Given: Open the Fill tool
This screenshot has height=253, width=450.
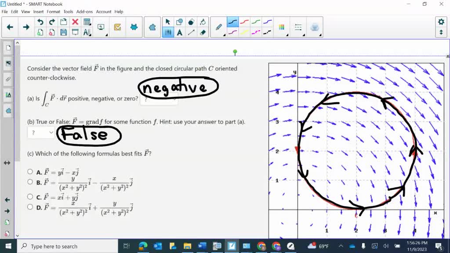Looking at the screenshot, I should 203,22.
